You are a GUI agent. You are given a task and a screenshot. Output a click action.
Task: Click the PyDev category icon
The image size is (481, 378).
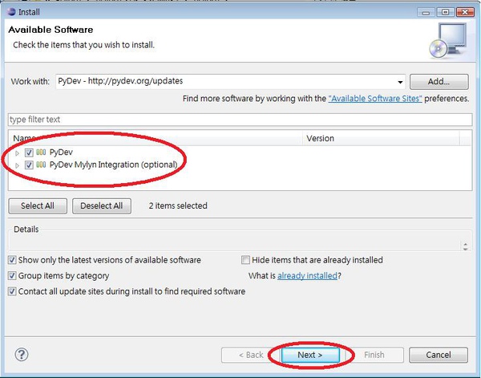(x=41, y=152)
